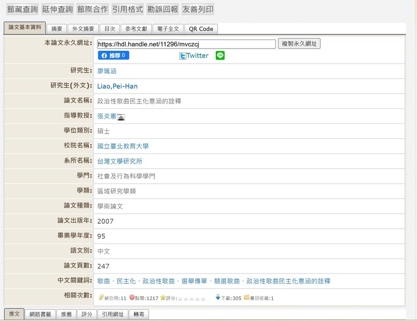Click keyword link 民主化
This screenshot has height=321, width=417.
click(x=126, y=281)
